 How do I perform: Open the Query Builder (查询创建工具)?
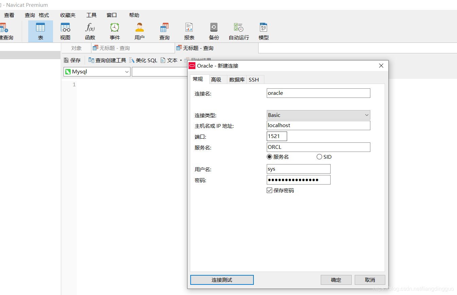point(107,60)
